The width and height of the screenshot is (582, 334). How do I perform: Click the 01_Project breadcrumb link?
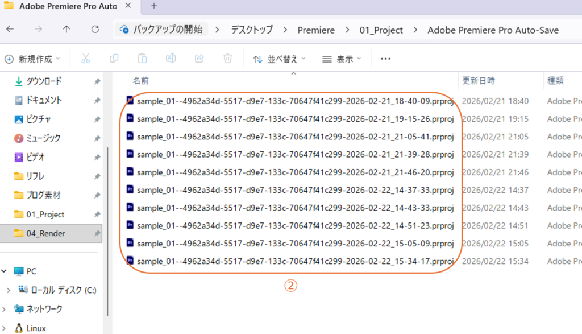(x=381, y=30)
